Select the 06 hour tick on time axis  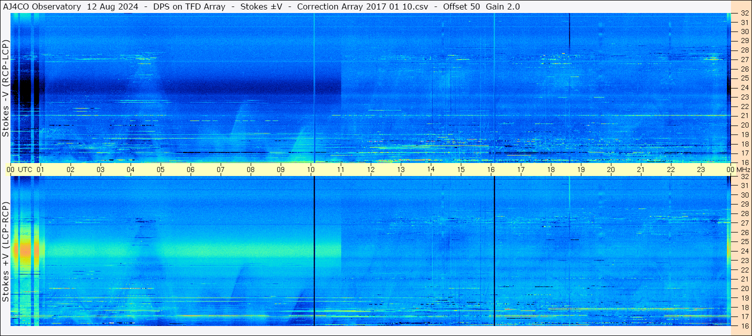pyautogui.click(x=191, y=170)
